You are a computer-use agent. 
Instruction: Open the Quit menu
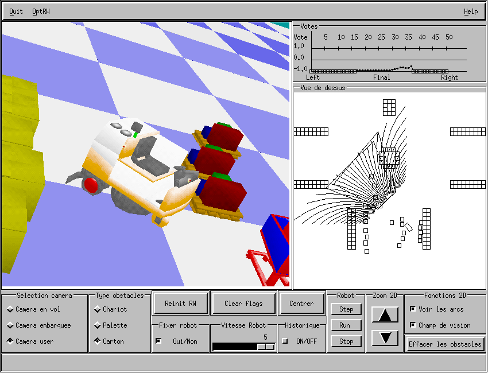(x=16, y=11)
